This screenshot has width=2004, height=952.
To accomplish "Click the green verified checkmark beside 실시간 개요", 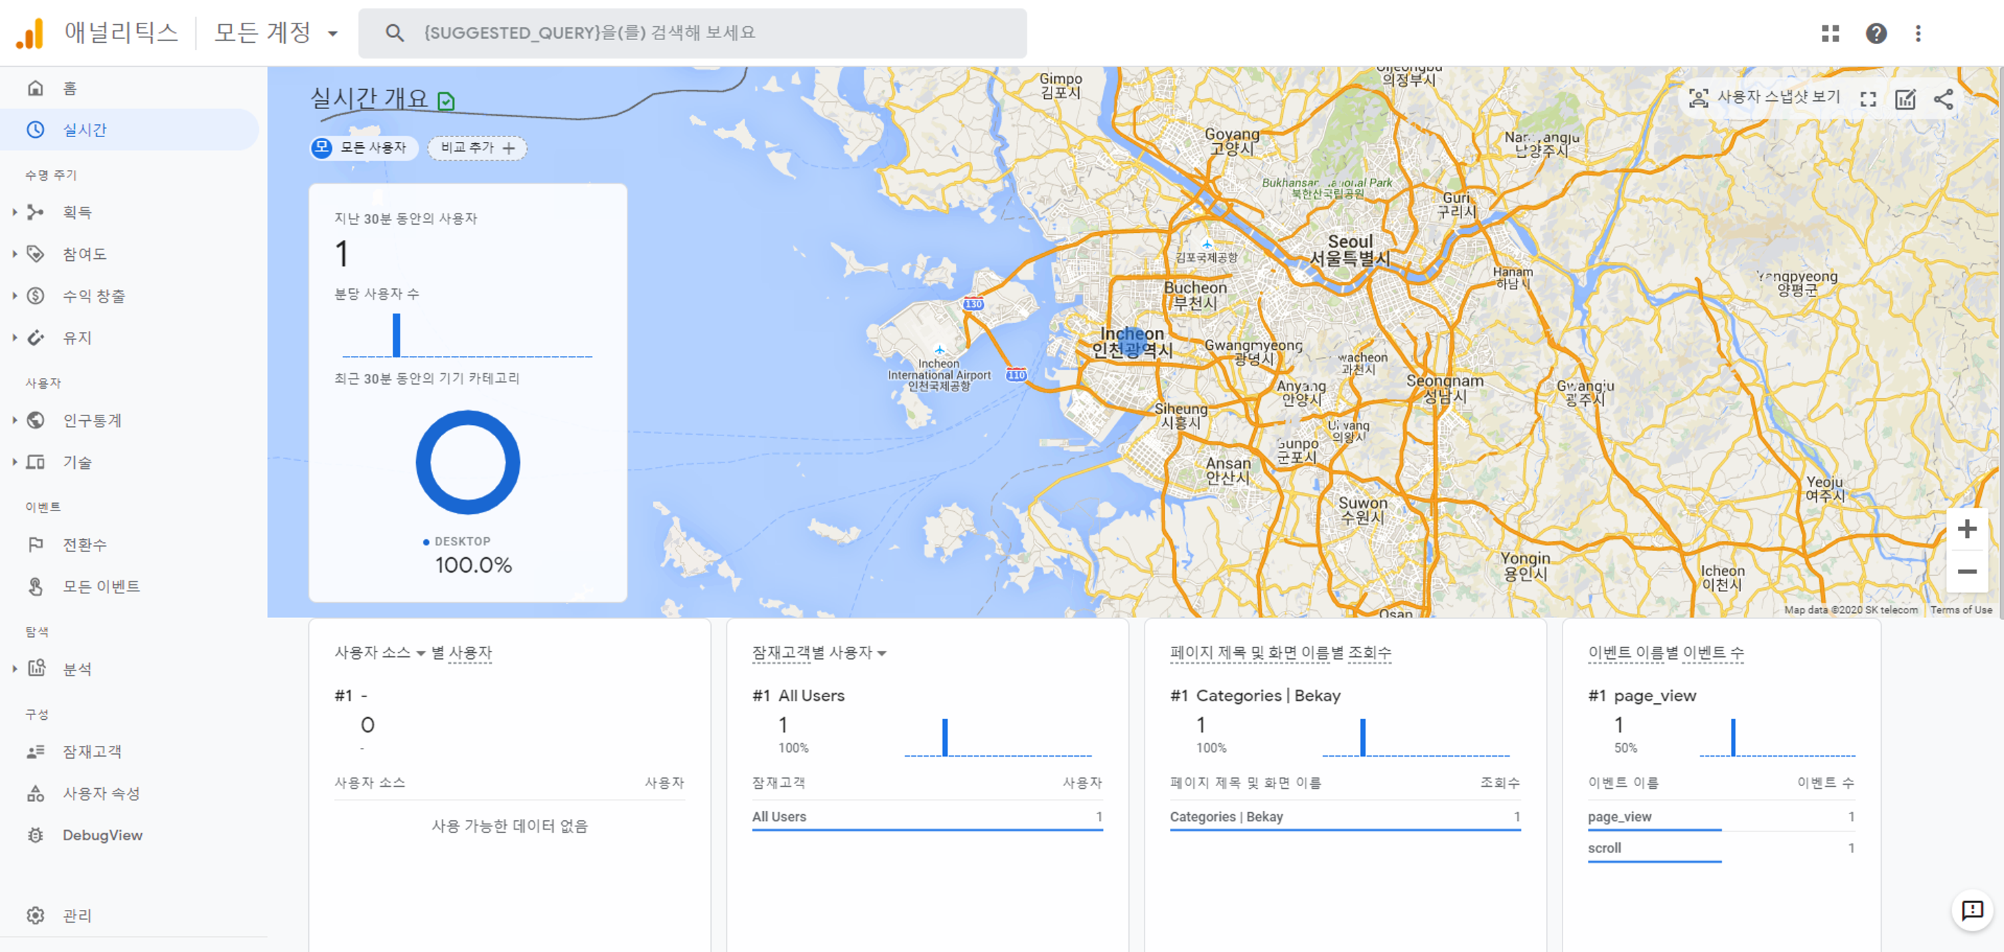I will (445, 101).
